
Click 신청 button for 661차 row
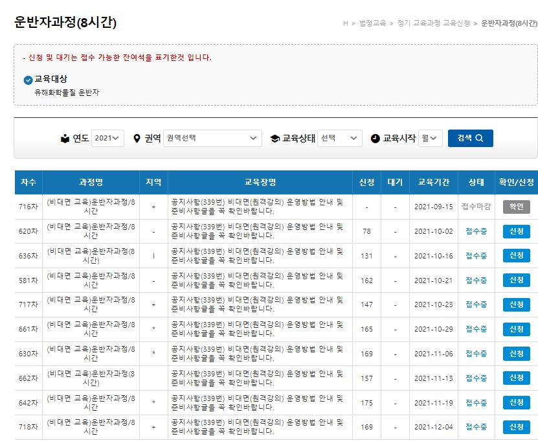(x=517, y=329)
